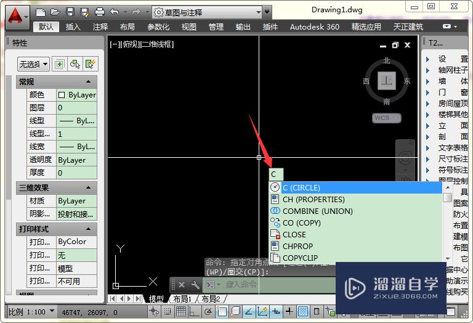Viewport: 473px width, 323px height.
Task: Minimize the drawing viewport
Action: click(x=383, y=46)
